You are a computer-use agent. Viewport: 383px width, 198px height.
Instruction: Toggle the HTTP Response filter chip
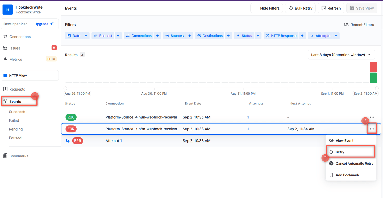click(281, 35)
